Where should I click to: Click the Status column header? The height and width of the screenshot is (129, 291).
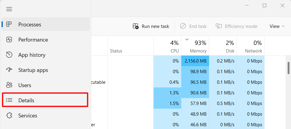pyautogui.click(x=116, y=51)
